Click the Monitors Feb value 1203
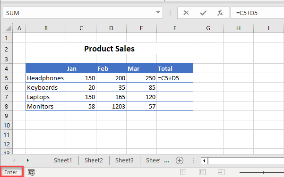The width and height of the screenshot is (284, 177). [111, 106]
